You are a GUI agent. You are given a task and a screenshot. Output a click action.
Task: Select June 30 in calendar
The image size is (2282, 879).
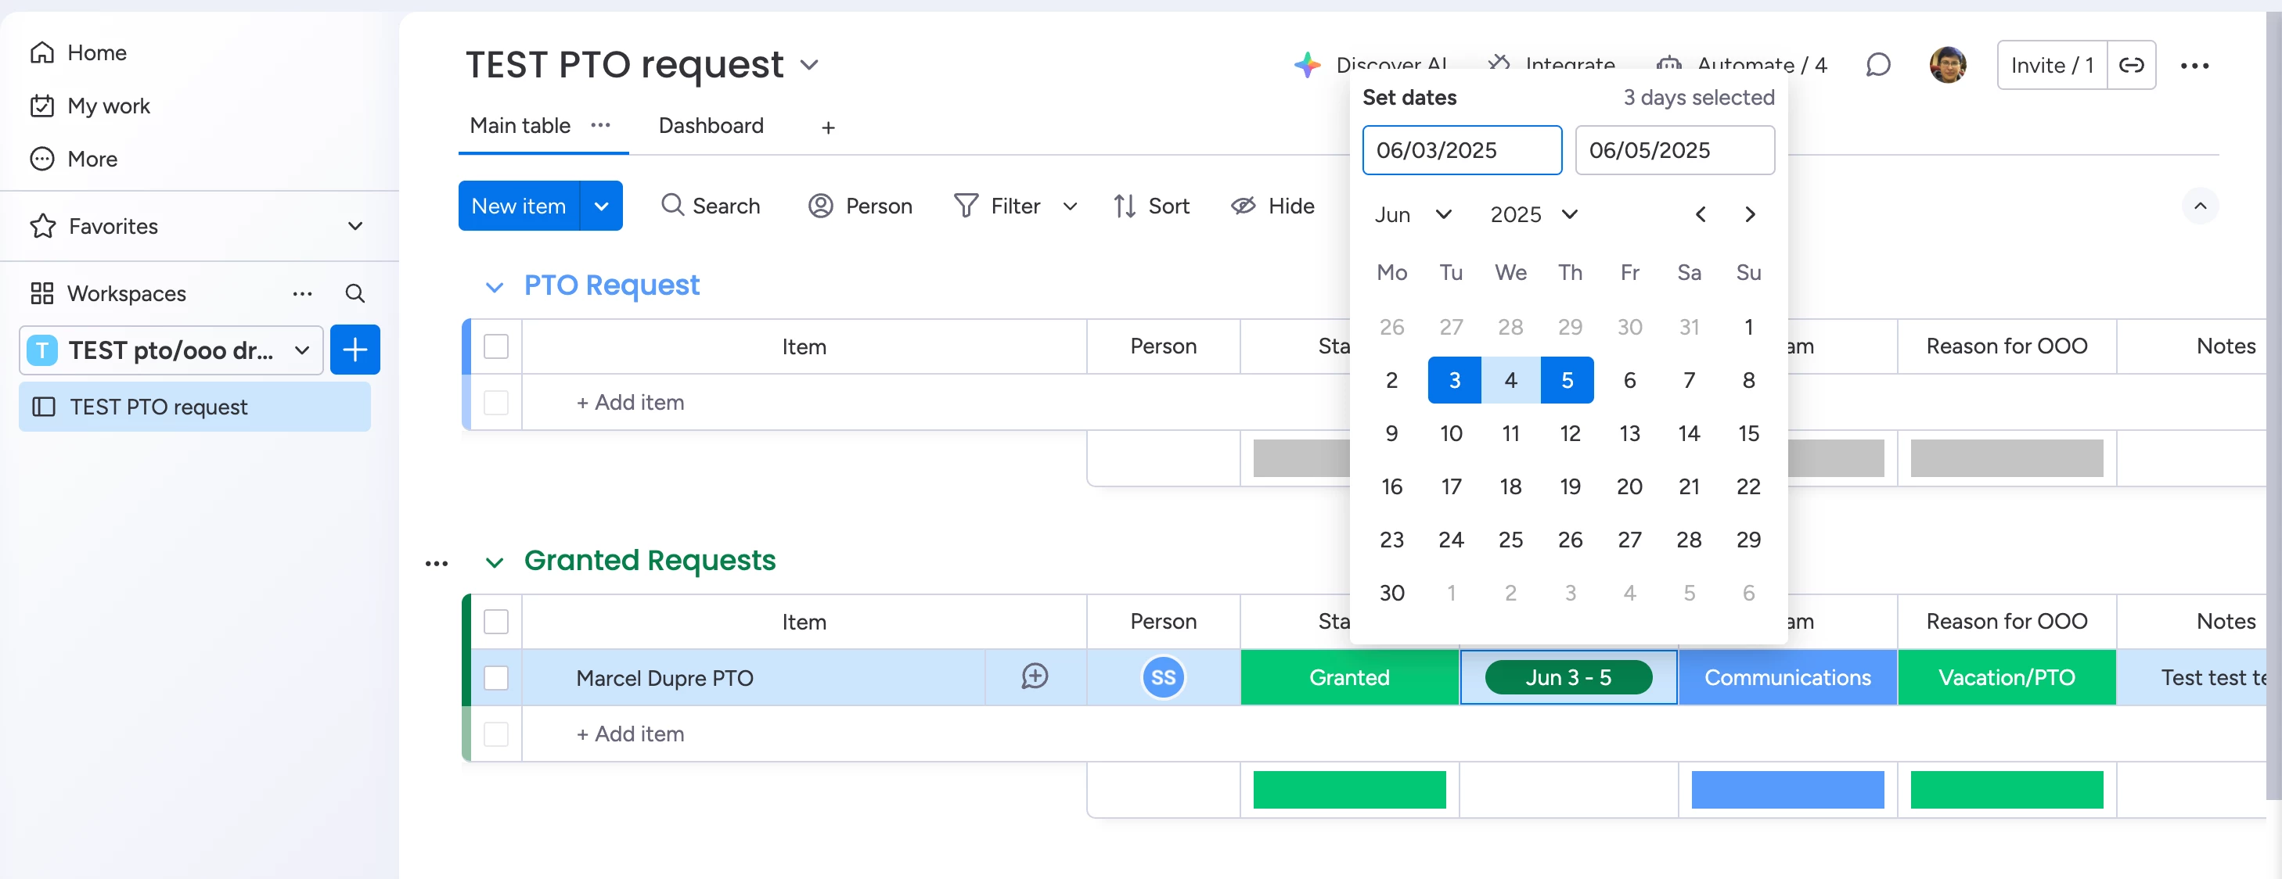pyautogui.click(x=1391, y=592)
